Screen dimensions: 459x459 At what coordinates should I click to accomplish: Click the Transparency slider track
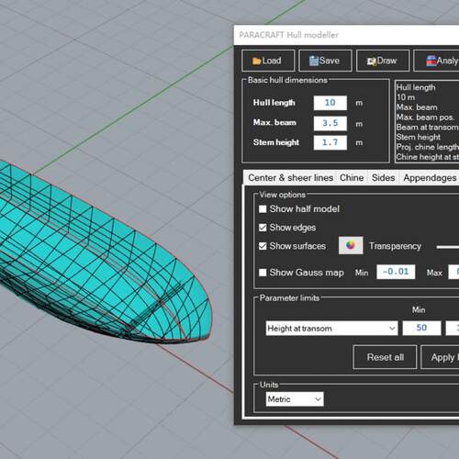click(448, 247)
